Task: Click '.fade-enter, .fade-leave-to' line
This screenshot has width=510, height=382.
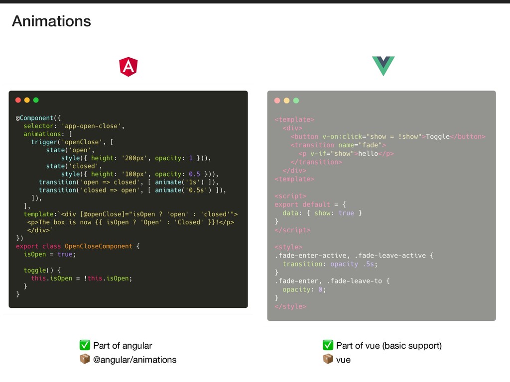Action: point(332,281)
